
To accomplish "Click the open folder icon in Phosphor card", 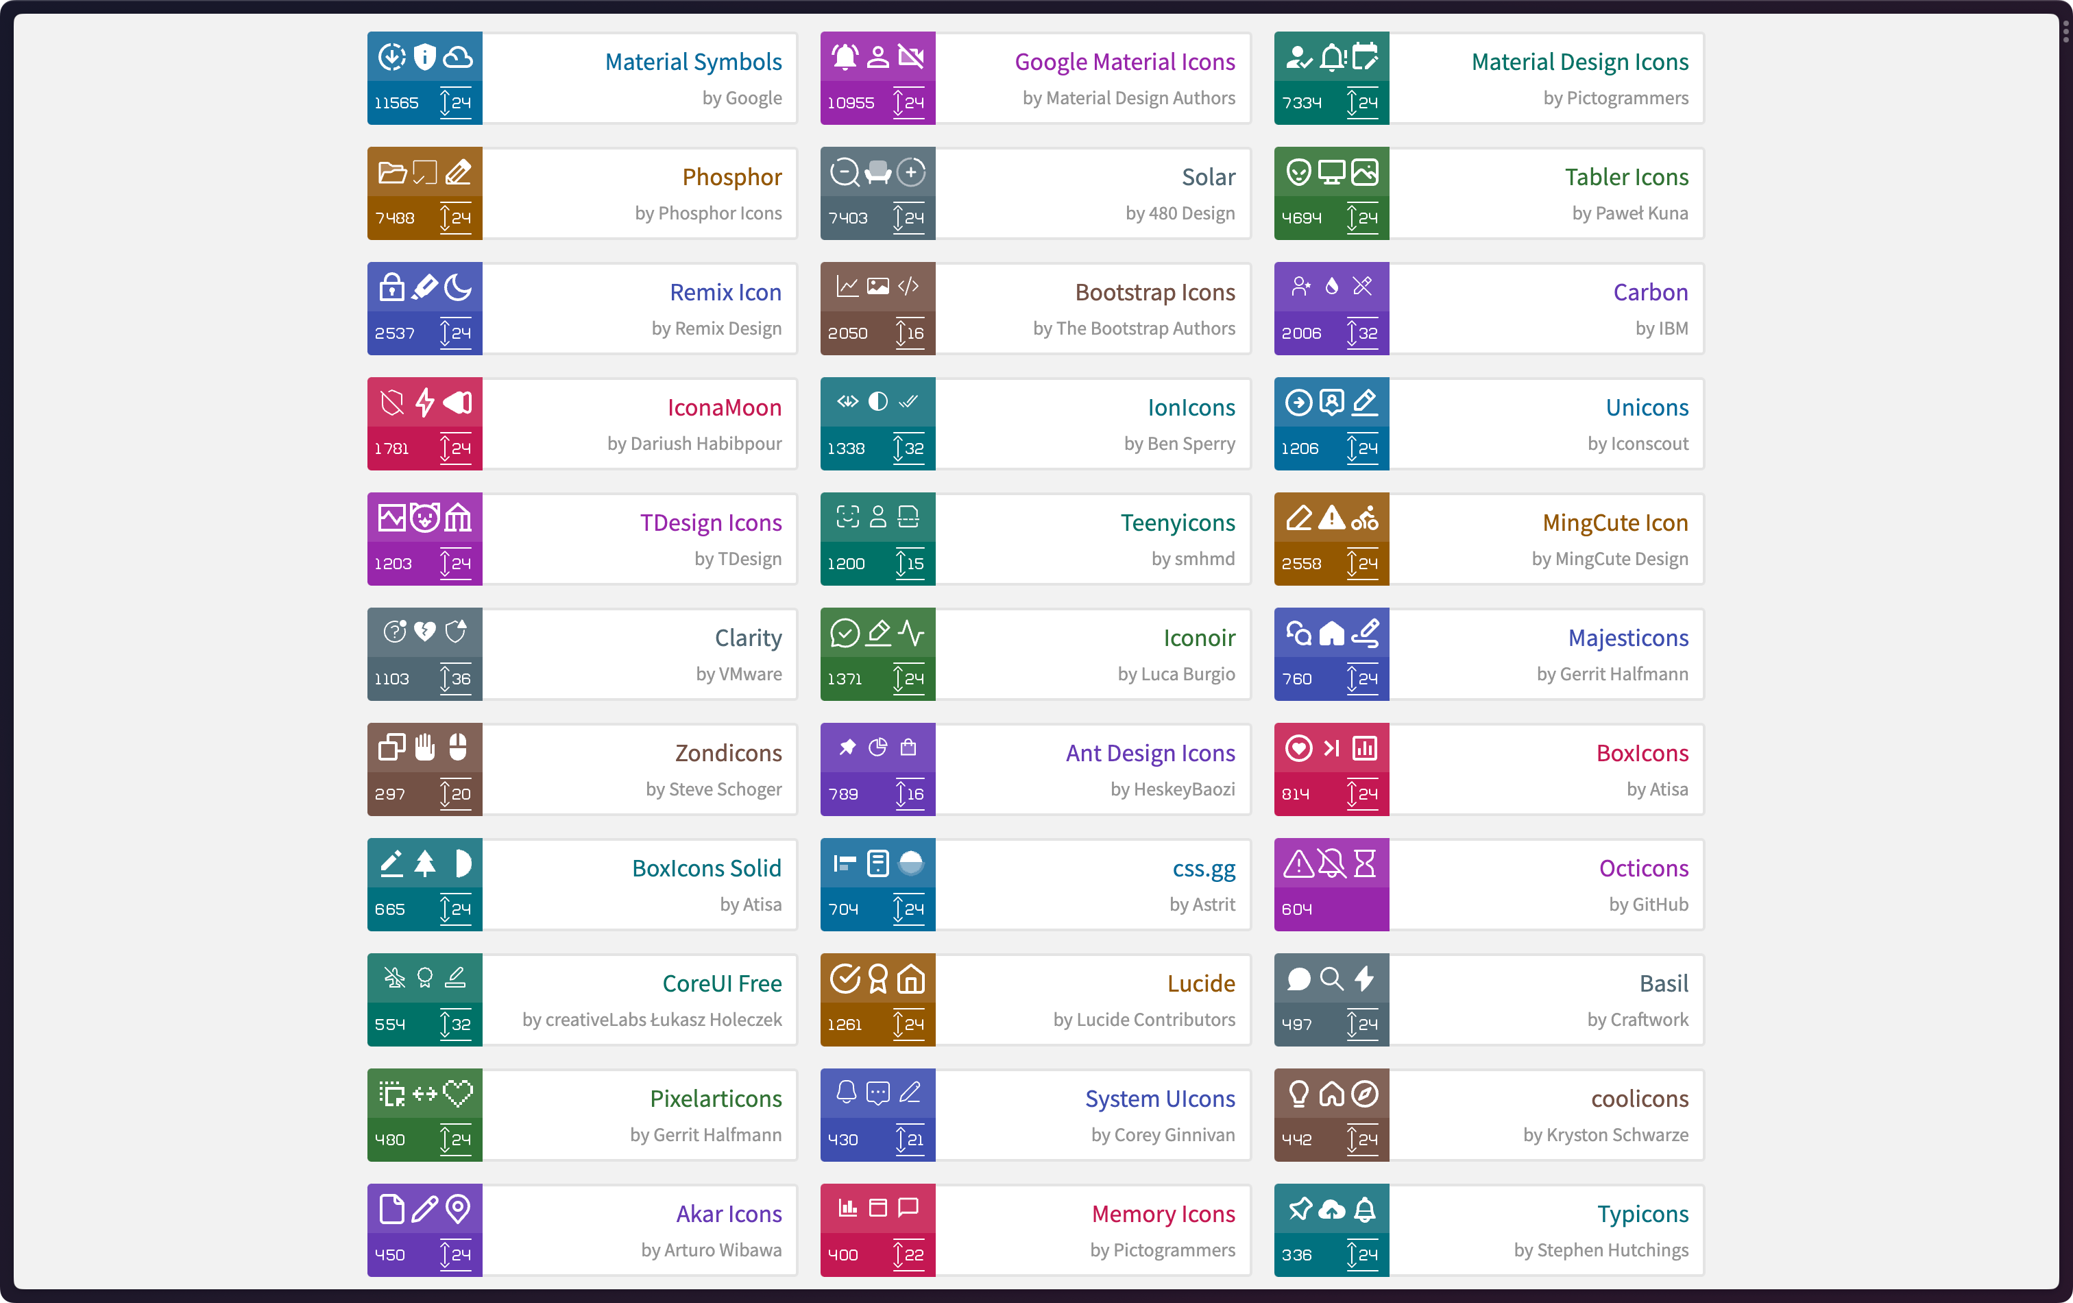I will point(393,172).
